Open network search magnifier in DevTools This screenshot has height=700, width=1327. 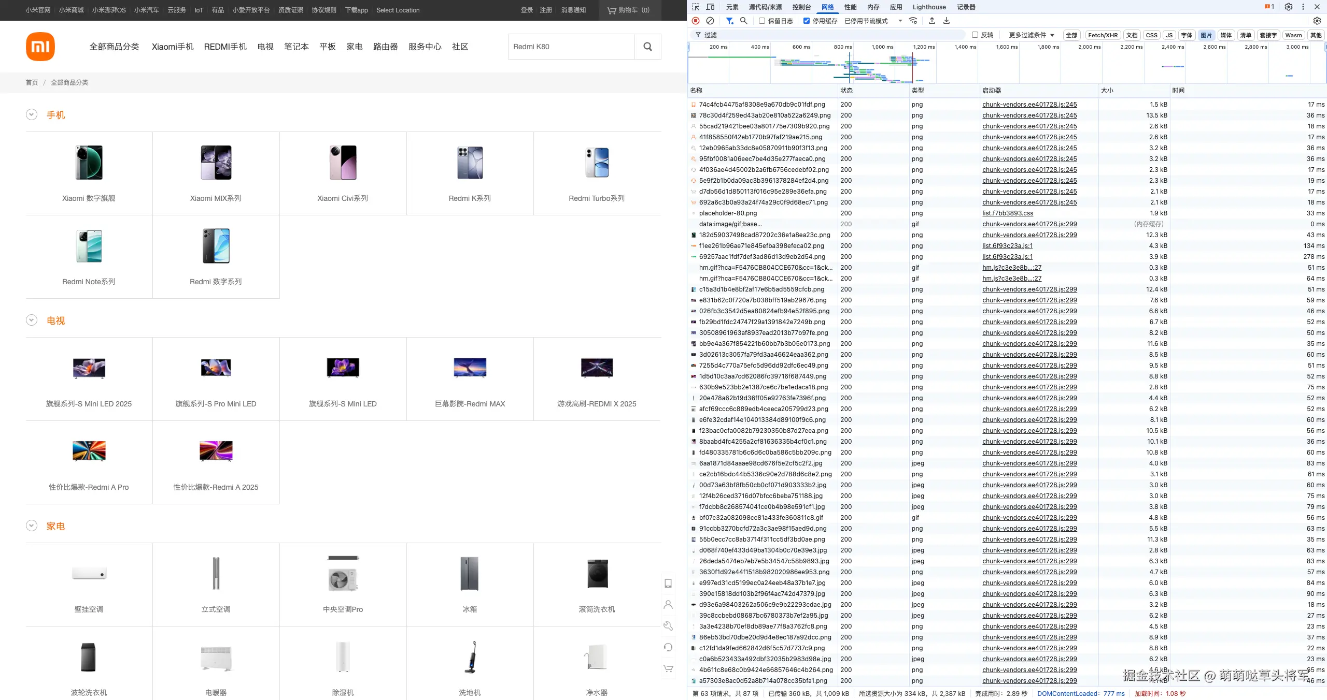point(744,21)
